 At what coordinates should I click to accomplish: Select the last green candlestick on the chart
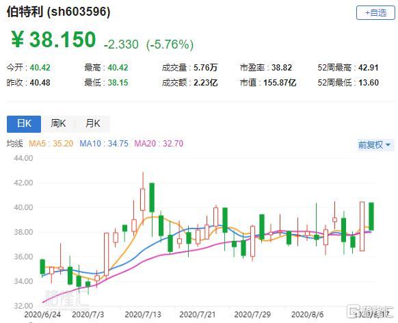coord(371,216)
